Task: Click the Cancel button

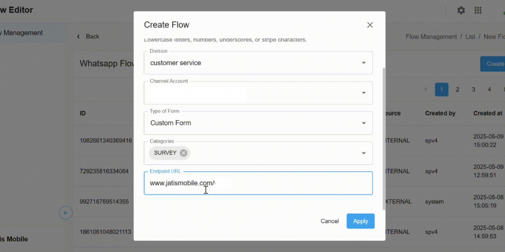Action: pyautogui.click(x=330, y=221)
